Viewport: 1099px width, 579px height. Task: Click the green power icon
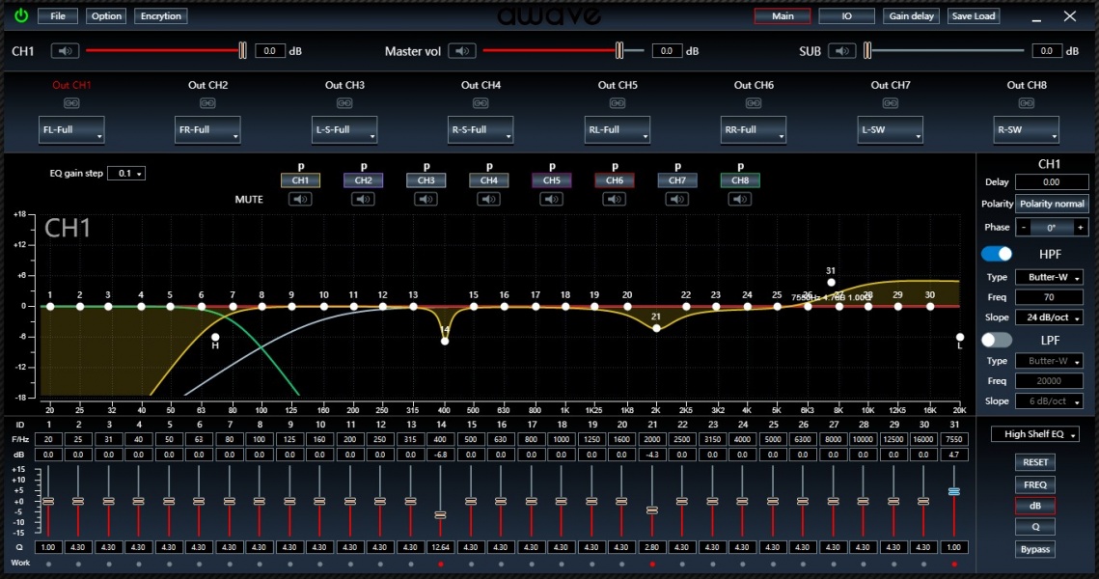(x=20, y=16)
